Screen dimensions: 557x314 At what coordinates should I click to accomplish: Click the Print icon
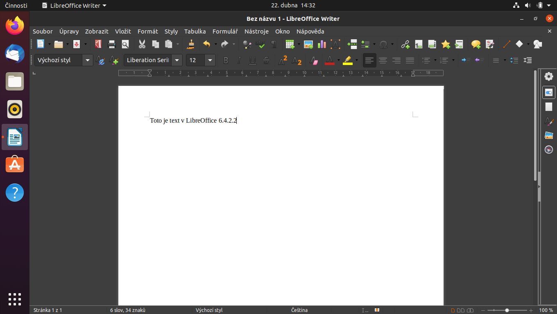(112, 44)
